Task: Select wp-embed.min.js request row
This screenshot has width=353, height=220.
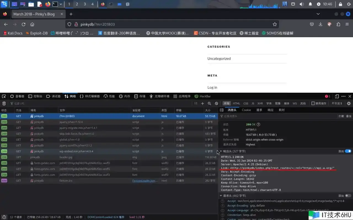Action: point(109,151)
